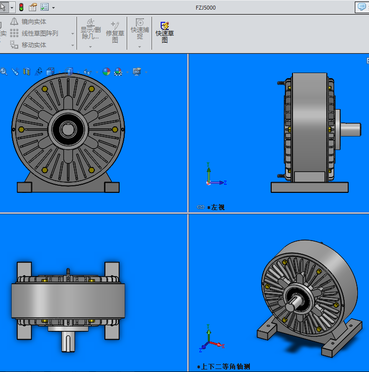Screen dimensions: 369x372
Task: Select the model in front view pane
Action: (x=68, y=132)
